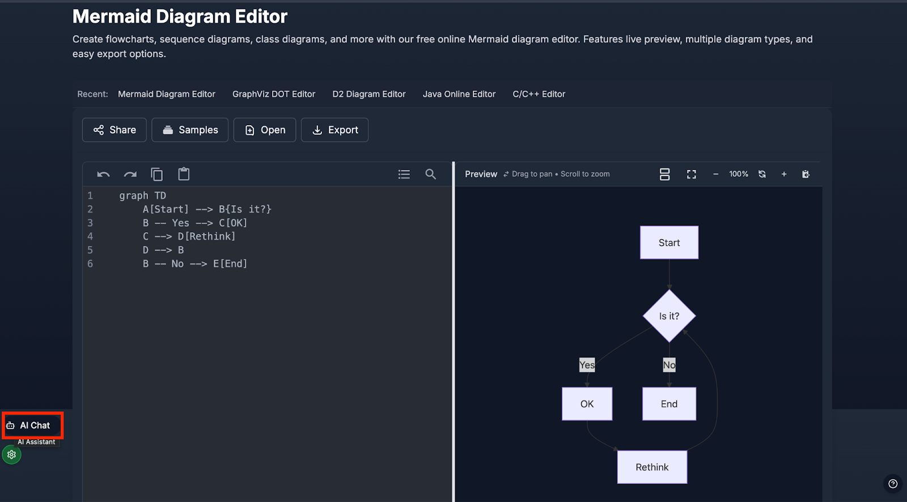Zoom in the preview with plus

tap(784, 175)
